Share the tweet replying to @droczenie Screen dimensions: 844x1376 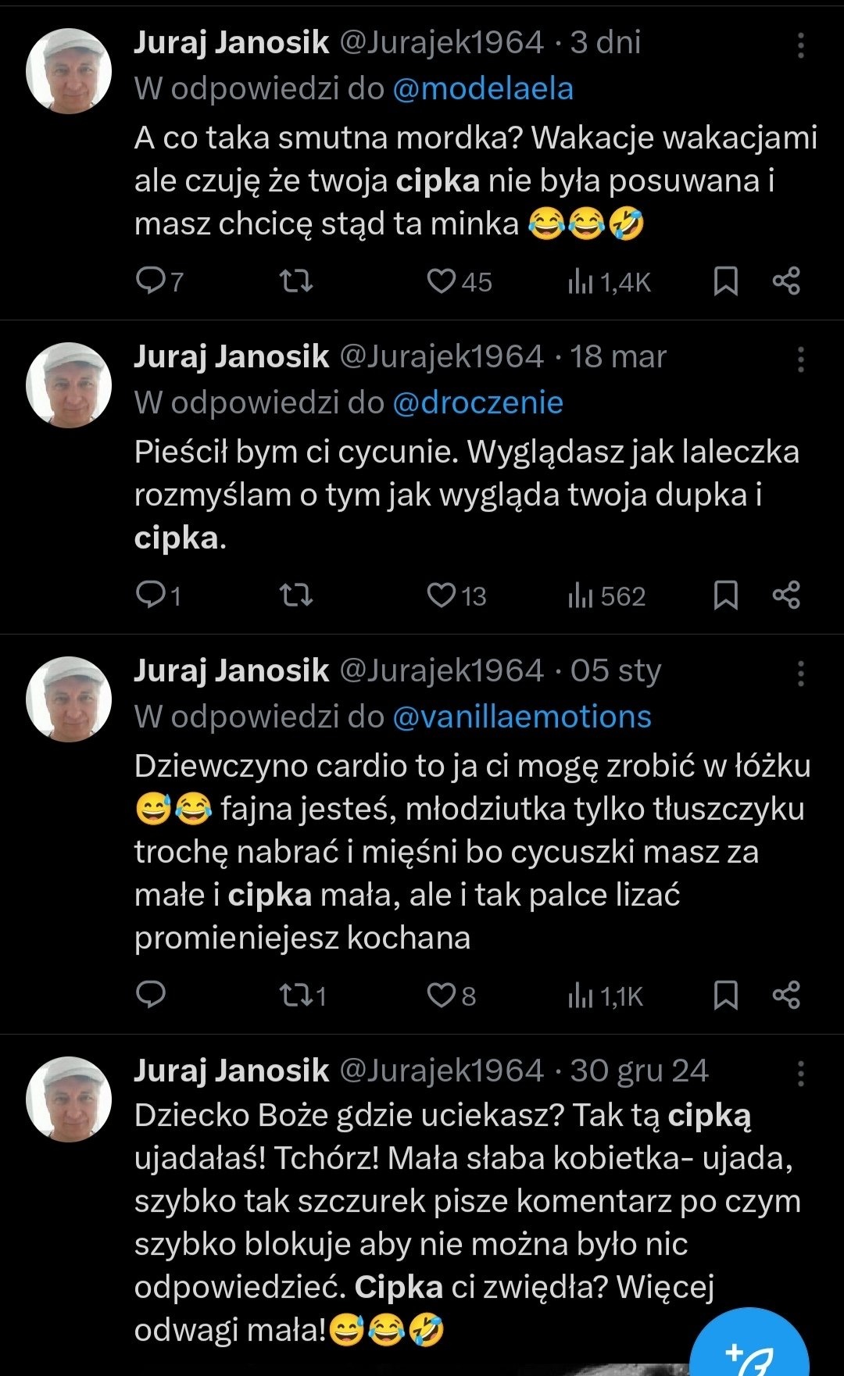tap(786, 596)
